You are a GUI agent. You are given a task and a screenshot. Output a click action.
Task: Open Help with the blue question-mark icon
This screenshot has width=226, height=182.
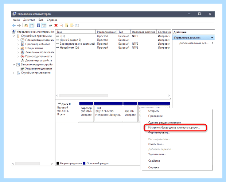point(38,25)
